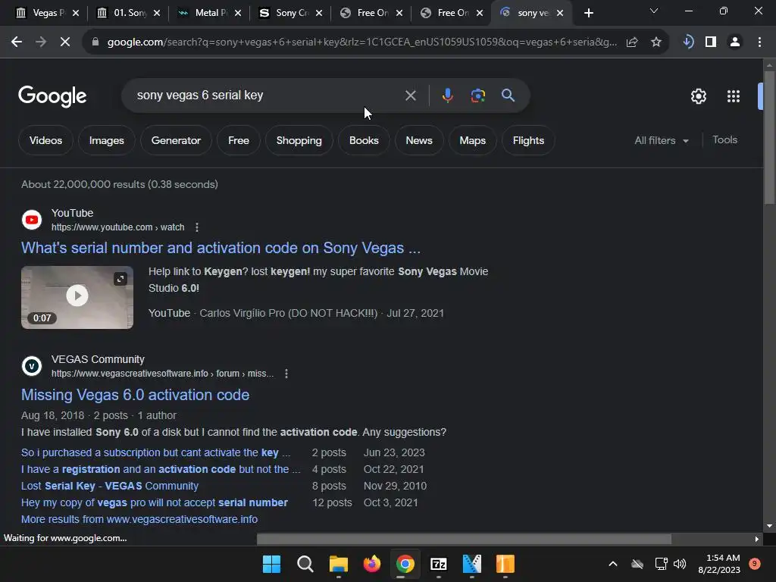The width and height of the screenshot is (776, 582).
Task: Click the vertical page scrollbar thumb
Action: pyautogui.click(x=769, y=137)
